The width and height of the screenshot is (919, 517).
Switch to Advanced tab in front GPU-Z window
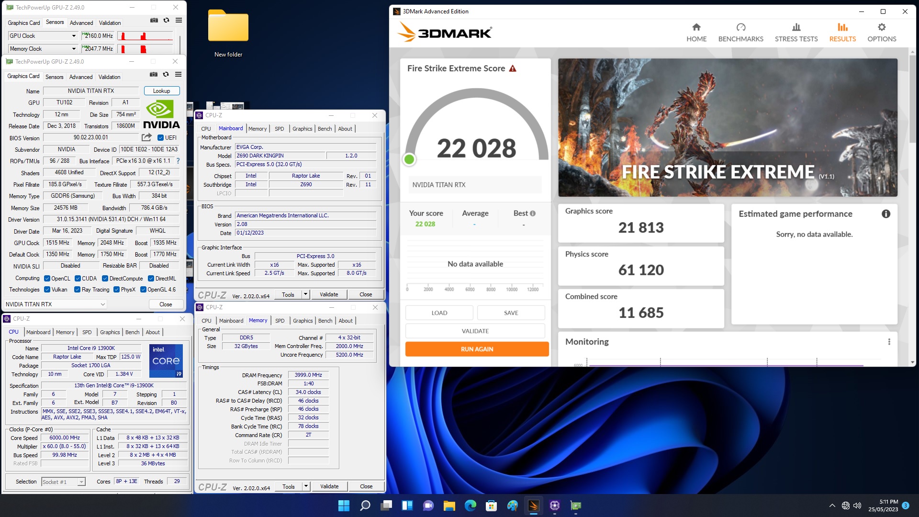[x=81, y=77]
